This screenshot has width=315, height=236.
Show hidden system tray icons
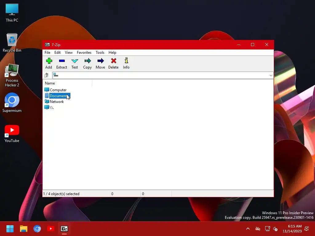(248, 229)
